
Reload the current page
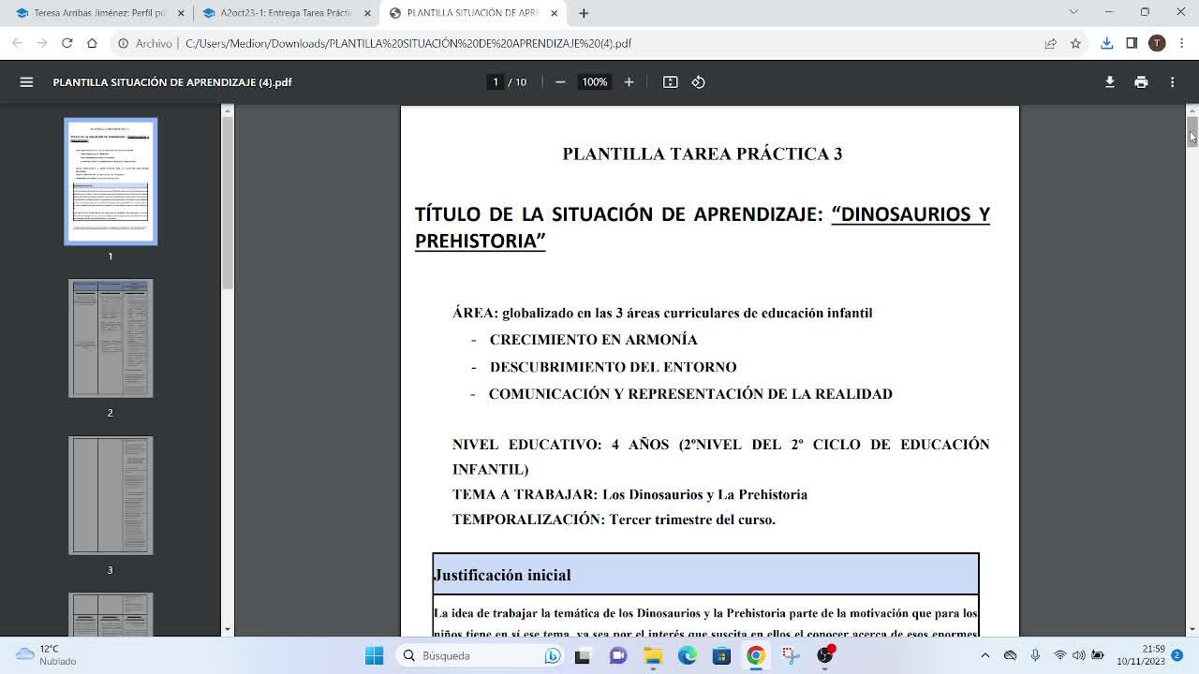point(67,43)
